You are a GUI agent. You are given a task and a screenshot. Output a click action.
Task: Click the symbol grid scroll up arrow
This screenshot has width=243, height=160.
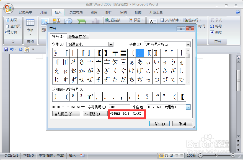(x=188, y=51)
